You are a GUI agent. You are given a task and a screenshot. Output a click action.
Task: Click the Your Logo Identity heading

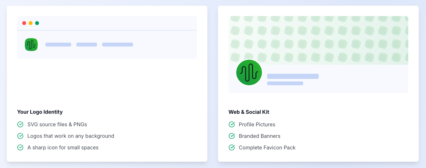[40, 112]
